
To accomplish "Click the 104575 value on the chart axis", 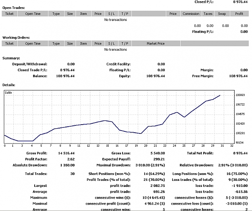I will point(240,114).
